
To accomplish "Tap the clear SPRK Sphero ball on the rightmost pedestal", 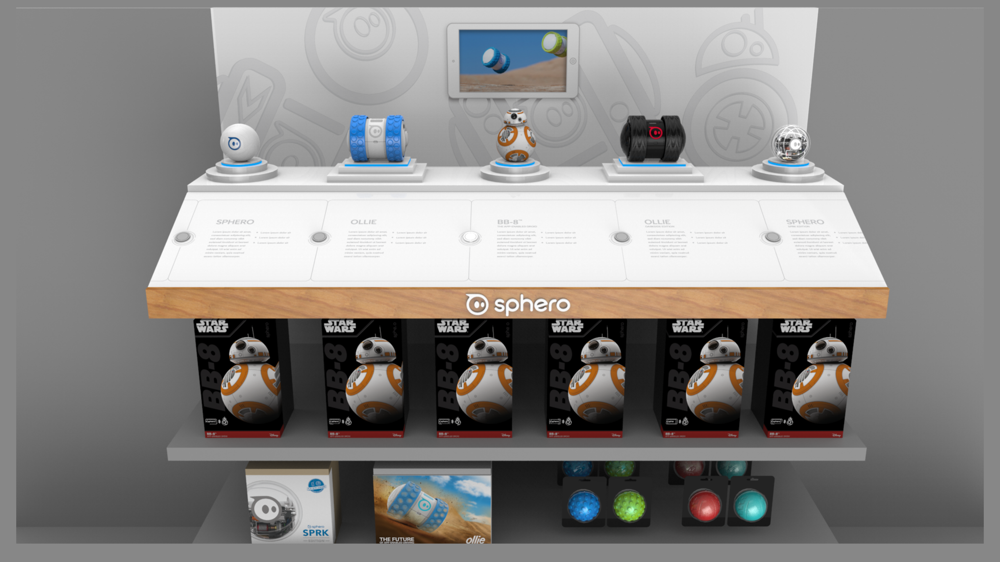I will coord(790,144).
